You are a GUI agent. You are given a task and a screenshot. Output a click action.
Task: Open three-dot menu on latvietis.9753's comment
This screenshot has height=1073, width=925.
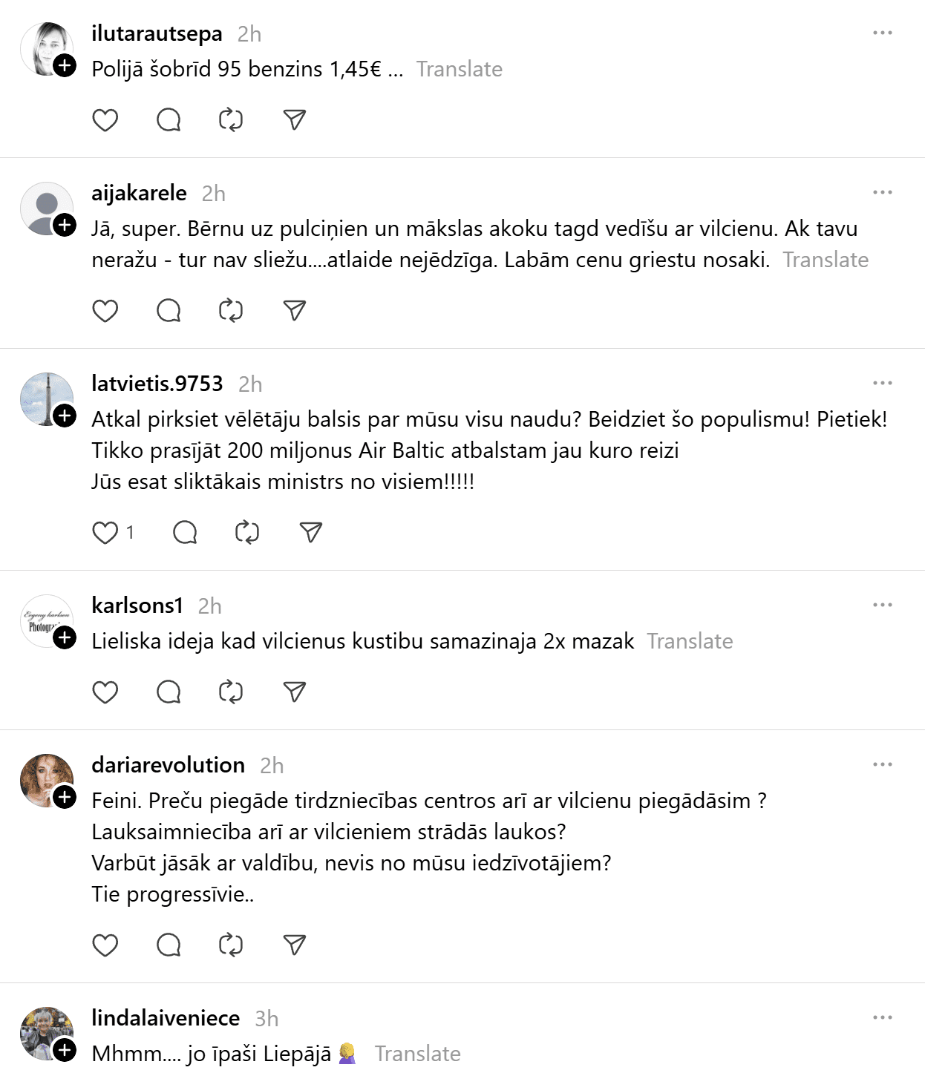(x=882, y=384)
